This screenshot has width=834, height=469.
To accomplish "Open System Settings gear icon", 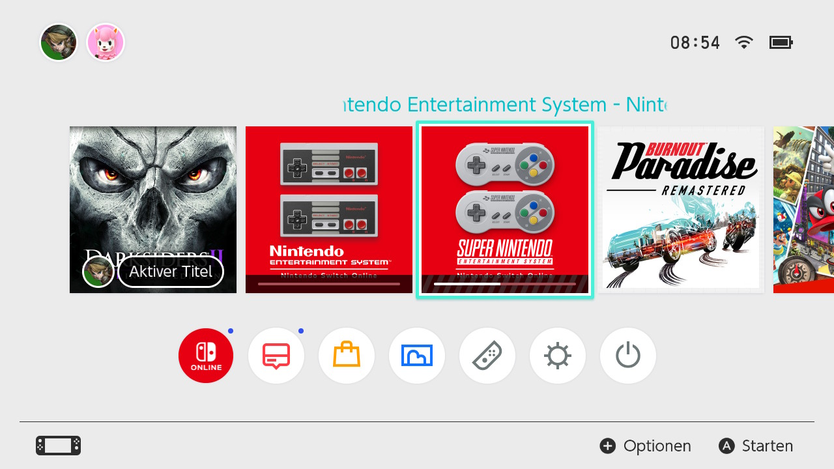I will [x=558, y=356].
